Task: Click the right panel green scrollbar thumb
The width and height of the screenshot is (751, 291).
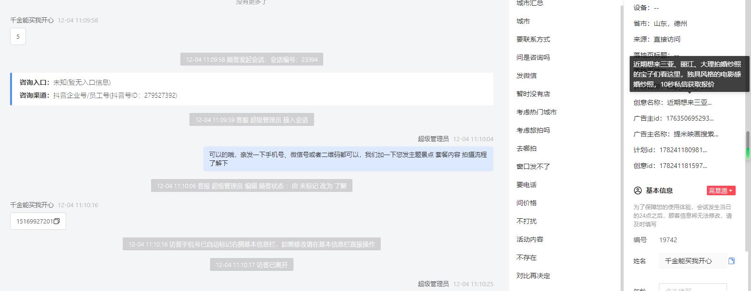Action: pyautogui.click(x=747, y=145)
